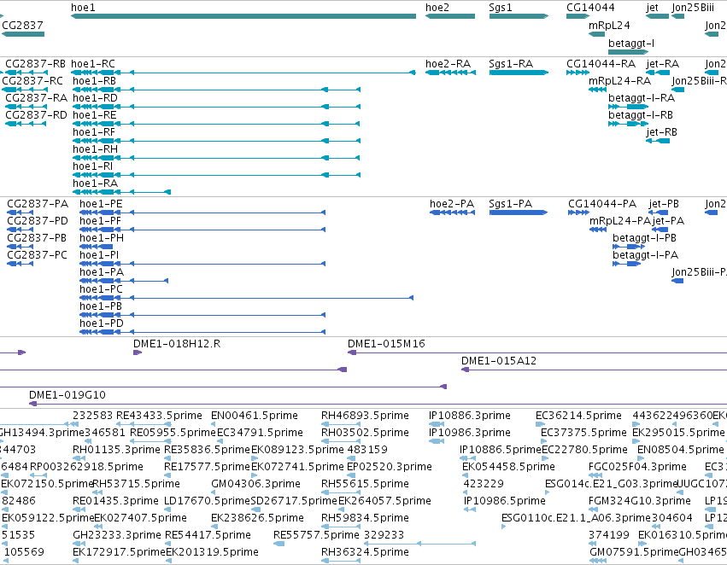Click transcript hoe1-RF label
The image size is (727, 565).
click(x=94, y=132)
